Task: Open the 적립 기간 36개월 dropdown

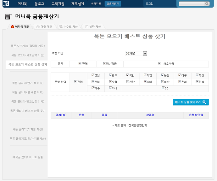Action: click(x=145, y=54)
